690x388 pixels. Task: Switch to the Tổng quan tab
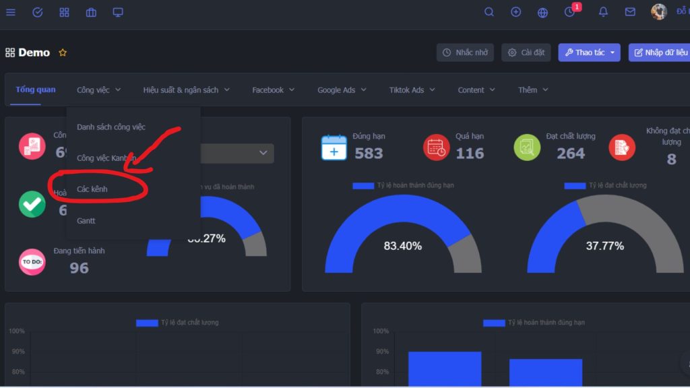[36, 90]
